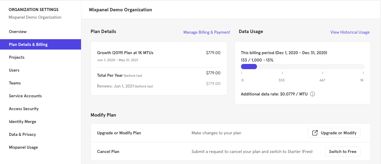Open Mixpanel Usage page

[23, 147]
